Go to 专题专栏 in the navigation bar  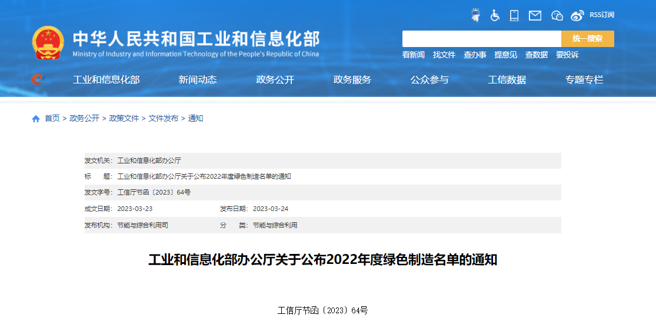[584, 80]
